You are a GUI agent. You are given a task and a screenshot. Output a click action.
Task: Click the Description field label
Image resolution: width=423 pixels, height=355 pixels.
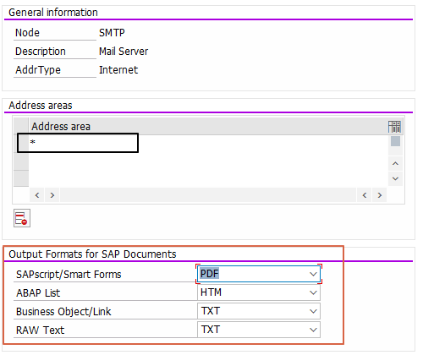click(41, 52)
